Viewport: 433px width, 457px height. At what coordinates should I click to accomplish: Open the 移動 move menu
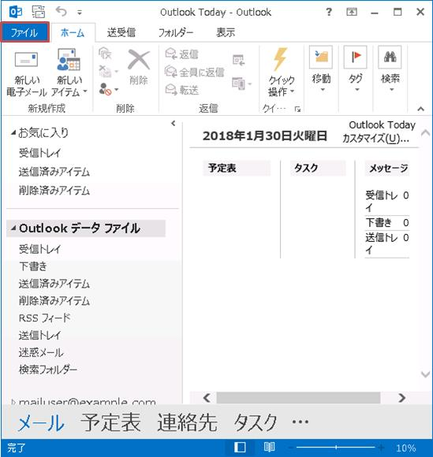[x=321, y=69]
